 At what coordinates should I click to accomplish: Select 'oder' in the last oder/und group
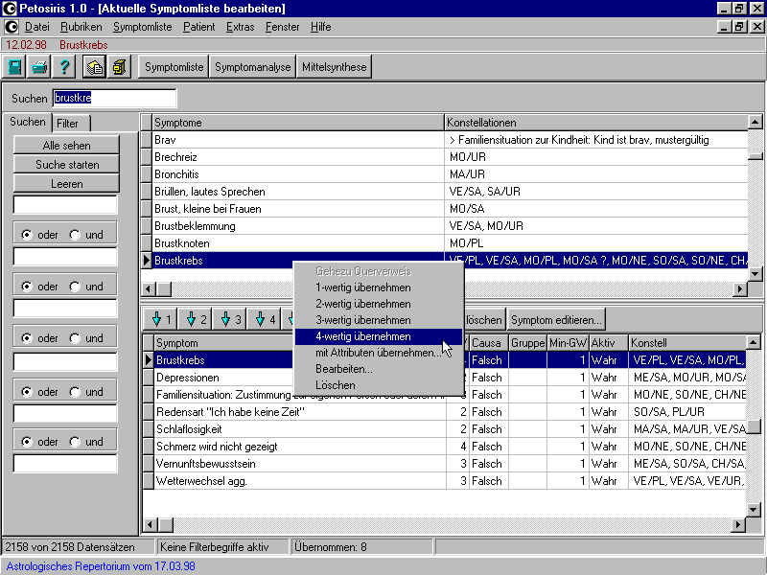tap(27, 442)
